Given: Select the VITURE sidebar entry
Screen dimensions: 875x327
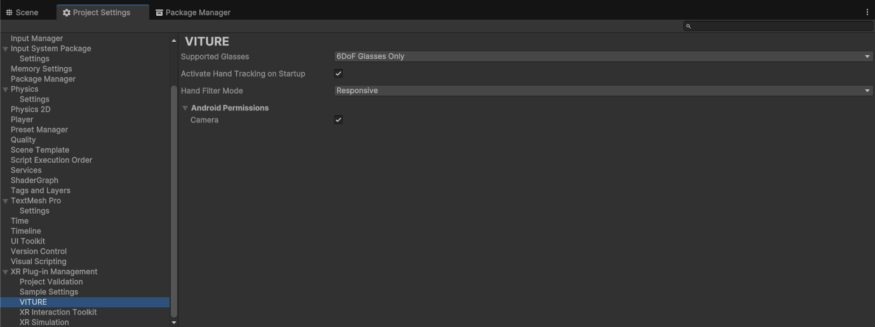Looking at the screenshot, I should (x=85, y=302).
